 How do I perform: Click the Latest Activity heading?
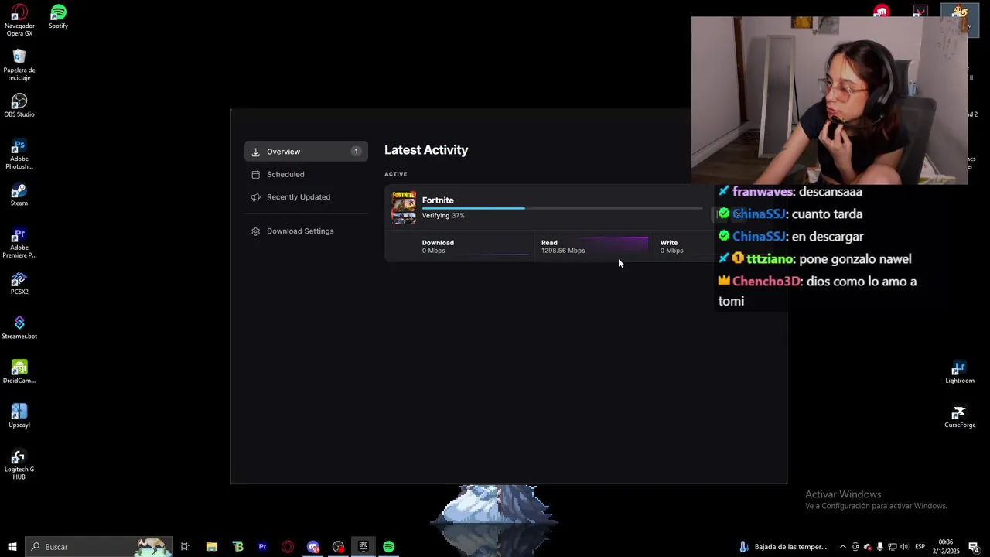426,150
